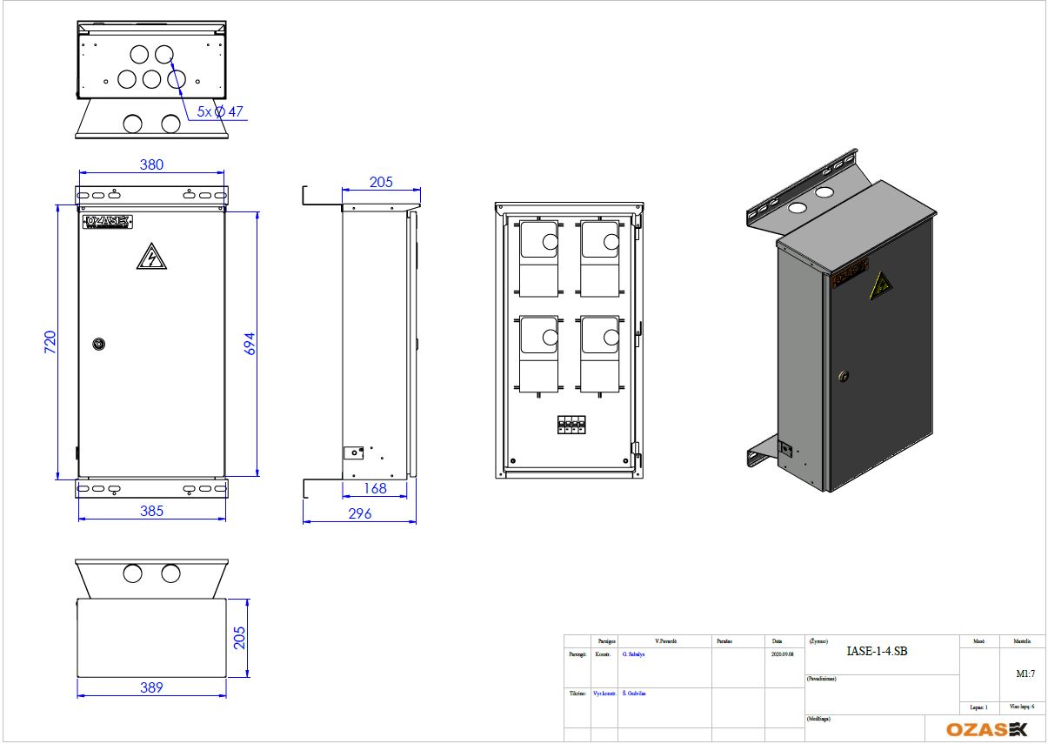The height and width of the screenshot is (744, 1048).
Task: Click the orange OZAS logo in title block
Action: [x=986, y=729]
